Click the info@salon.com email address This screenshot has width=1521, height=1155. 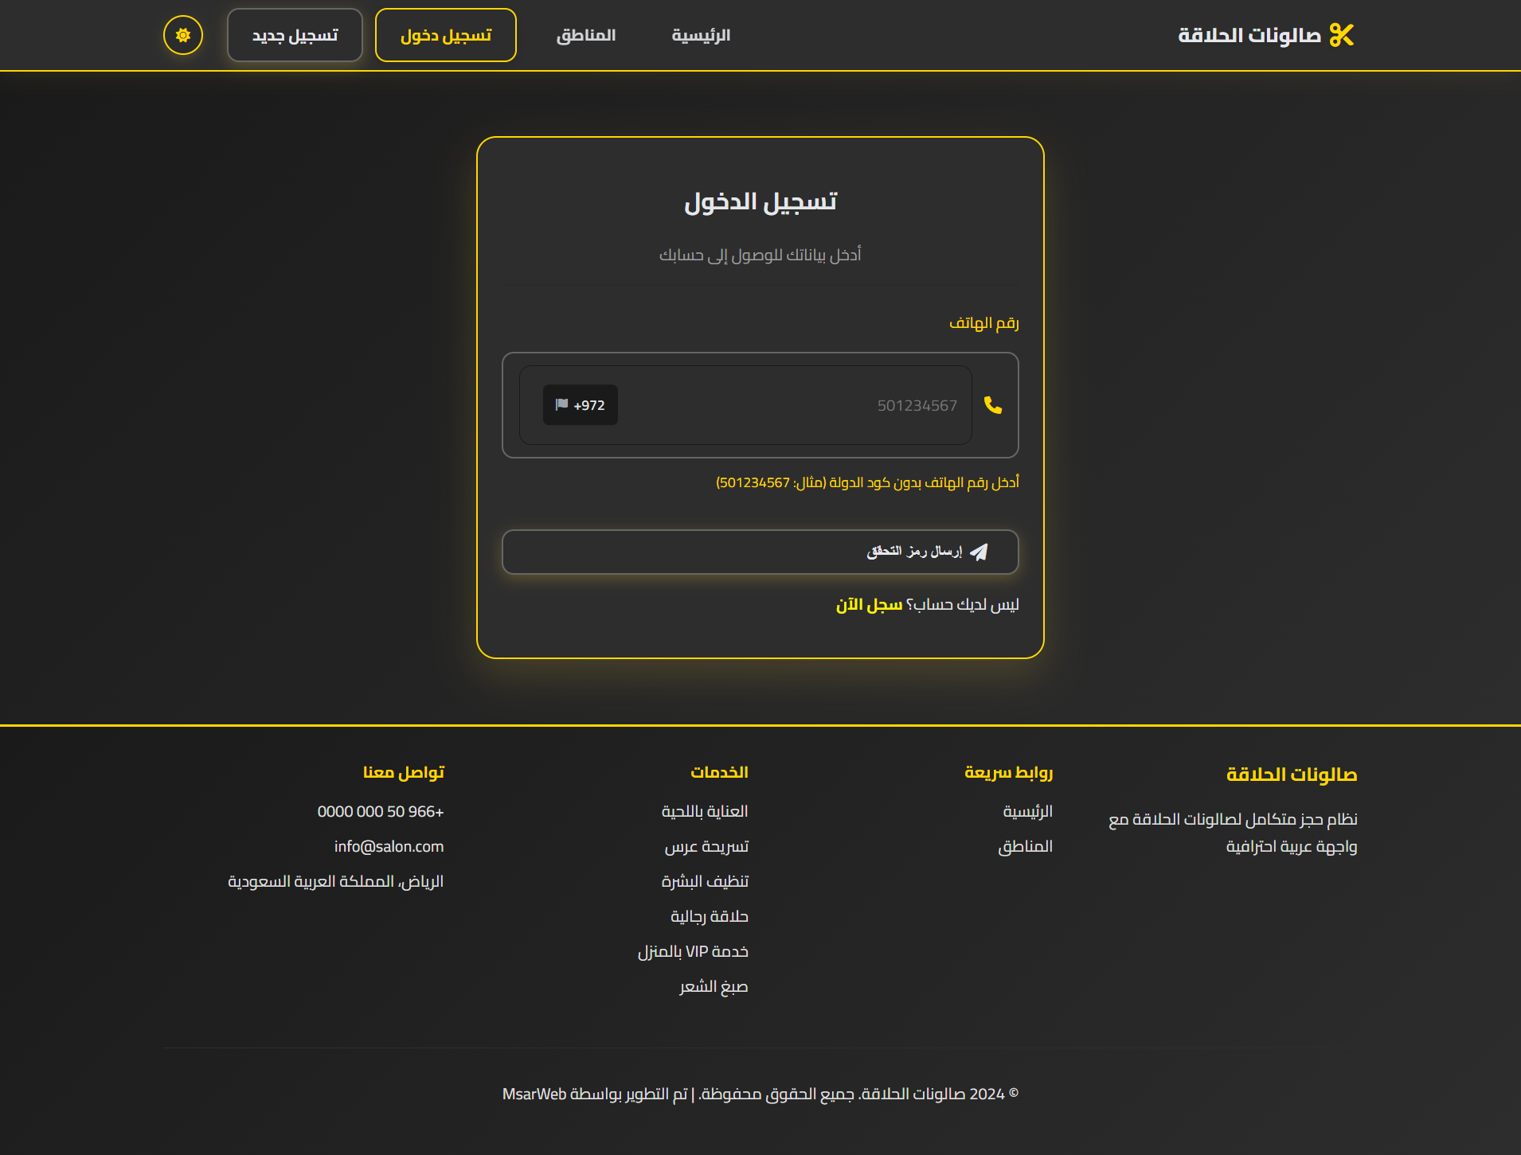389,846
